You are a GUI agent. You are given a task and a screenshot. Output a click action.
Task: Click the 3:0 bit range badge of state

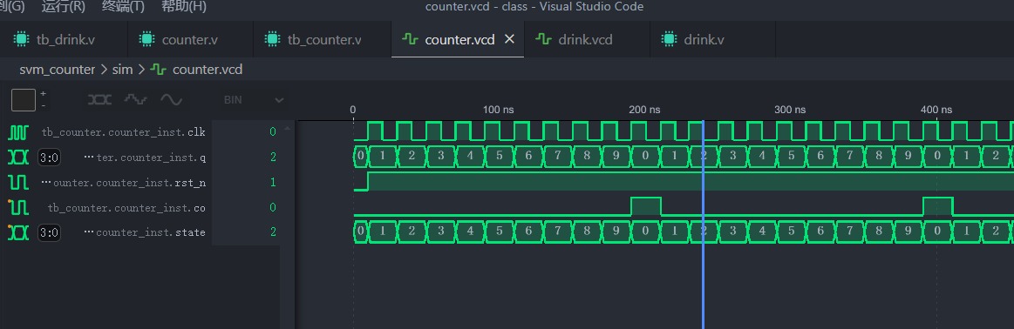point(49,232)
